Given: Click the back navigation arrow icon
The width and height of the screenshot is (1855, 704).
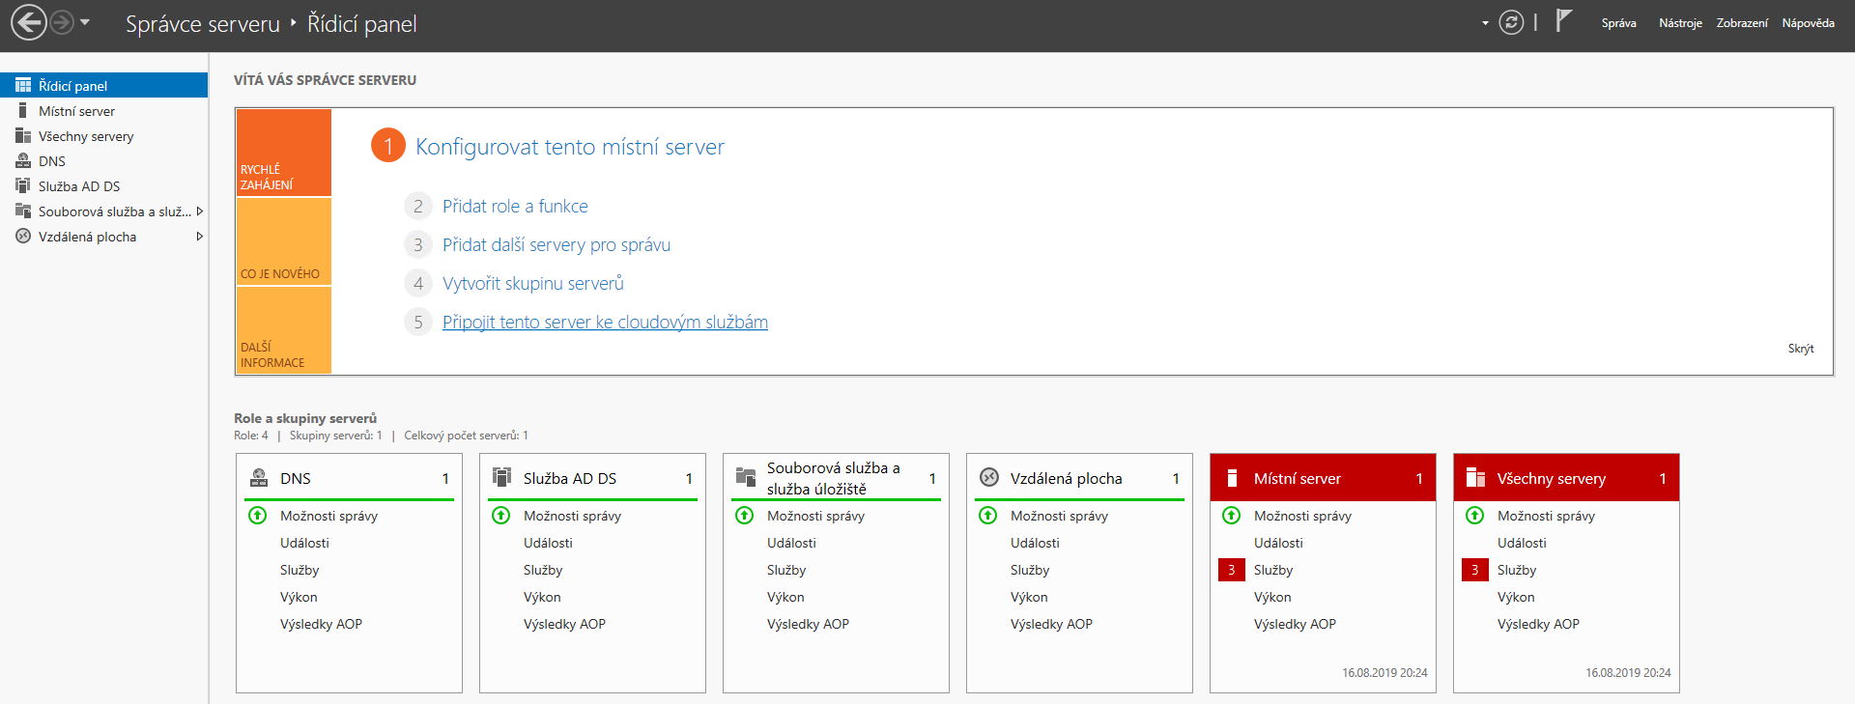Looking at the screenshot, I should 28,23.
